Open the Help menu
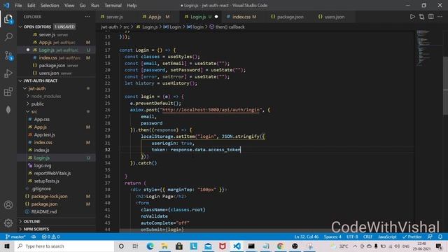This screenshot has width=448, height=252. coord(132,6)
